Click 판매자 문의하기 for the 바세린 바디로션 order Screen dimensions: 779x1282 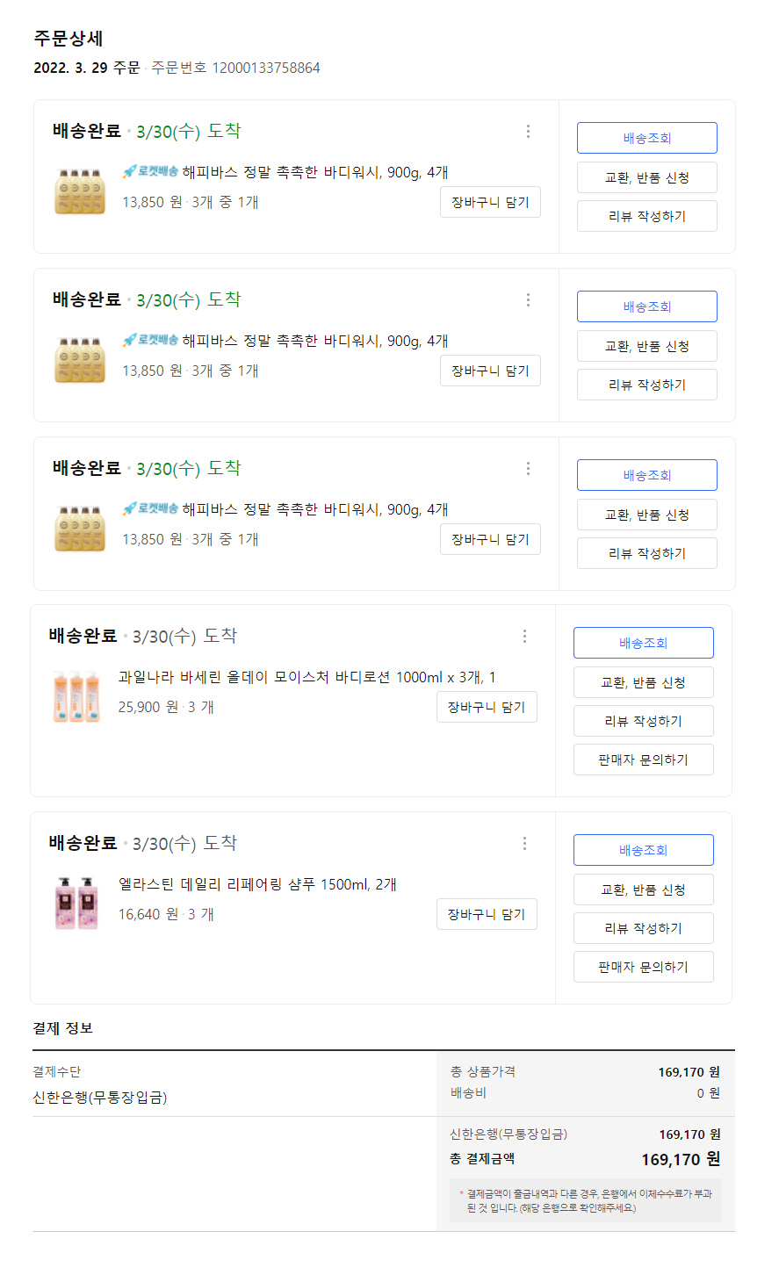tap(643, 760)
